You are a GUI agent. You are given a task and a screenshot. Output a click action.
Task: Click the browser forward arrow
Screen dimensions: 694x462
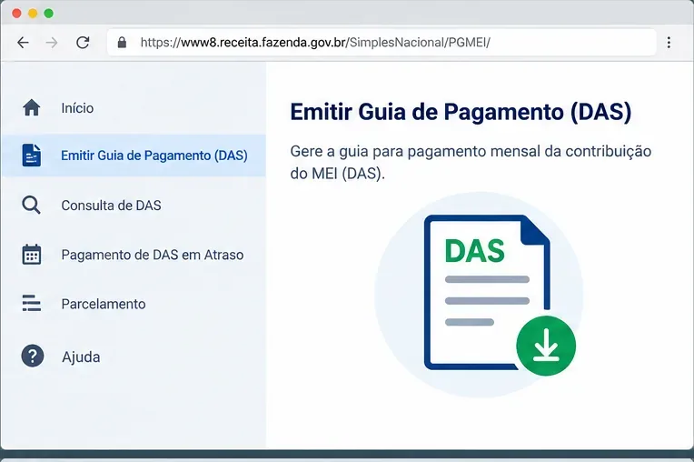[52, 43]
